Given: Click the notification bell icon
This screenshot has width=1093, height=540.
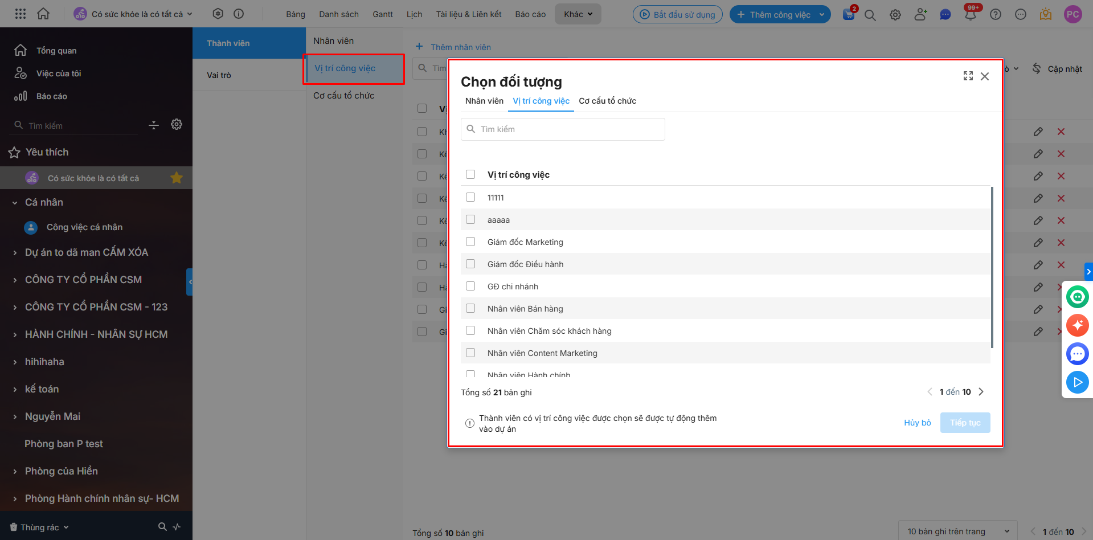Looking at the screenshot, I should point(971,15).
